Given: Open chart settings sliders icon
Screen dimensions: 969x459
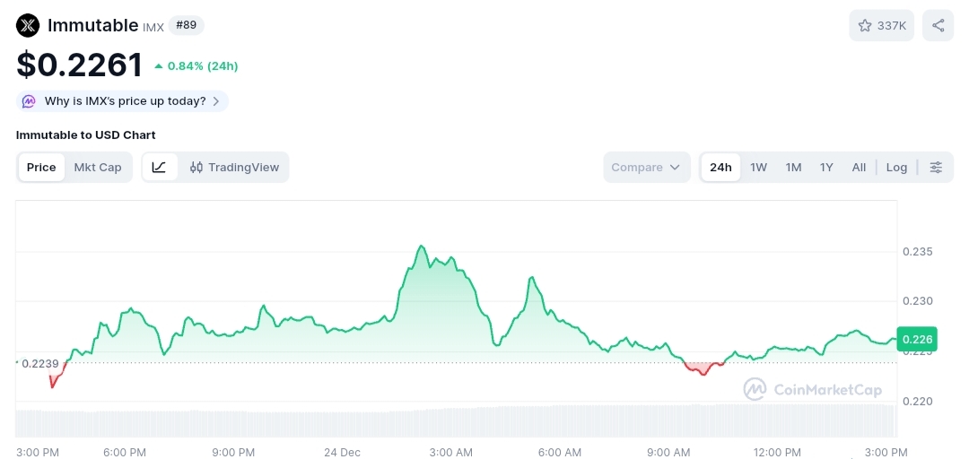Looking at the screenshot, I should tap(936, 168).
